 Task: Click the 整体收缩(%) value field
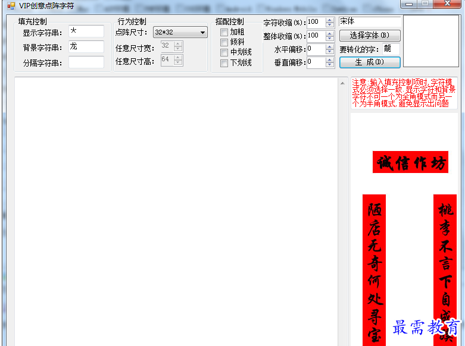point(316,36)
